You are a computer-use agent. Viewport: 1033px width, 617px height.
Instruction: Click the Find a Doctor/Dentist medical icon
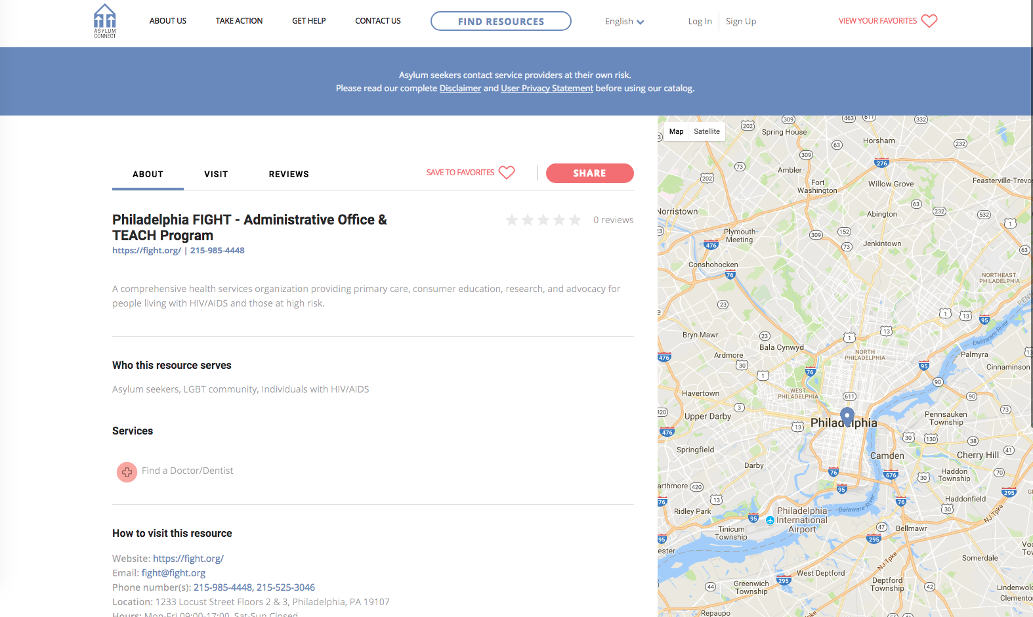coord(127,472)
